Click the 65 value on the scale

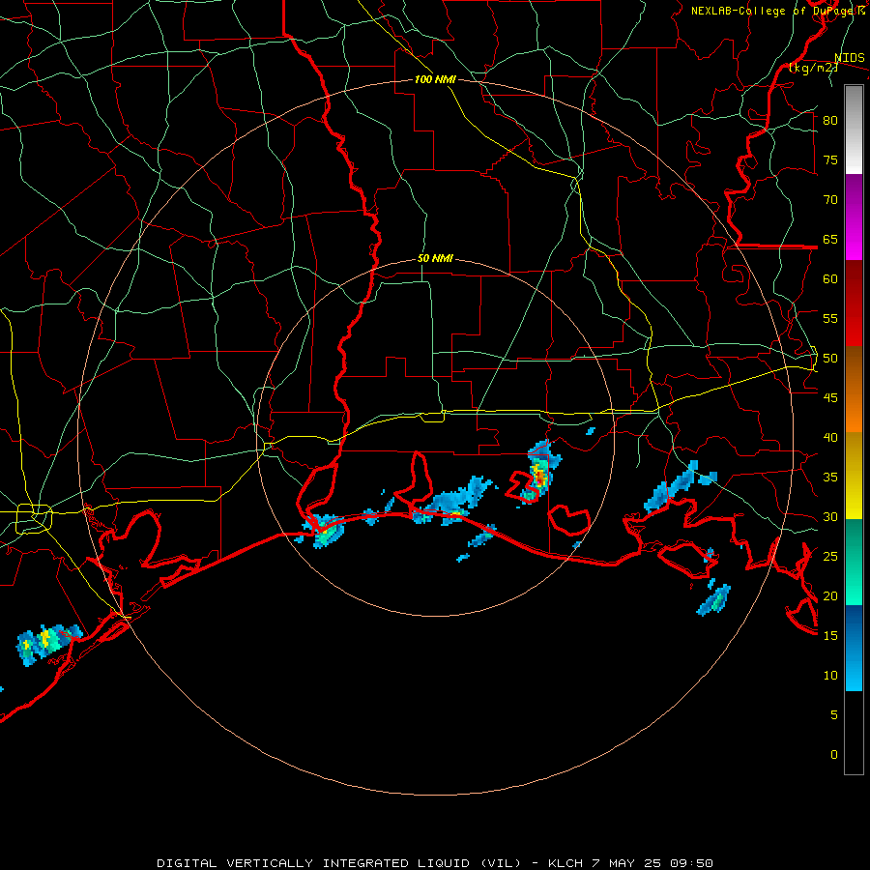click(x=830, y=239)
